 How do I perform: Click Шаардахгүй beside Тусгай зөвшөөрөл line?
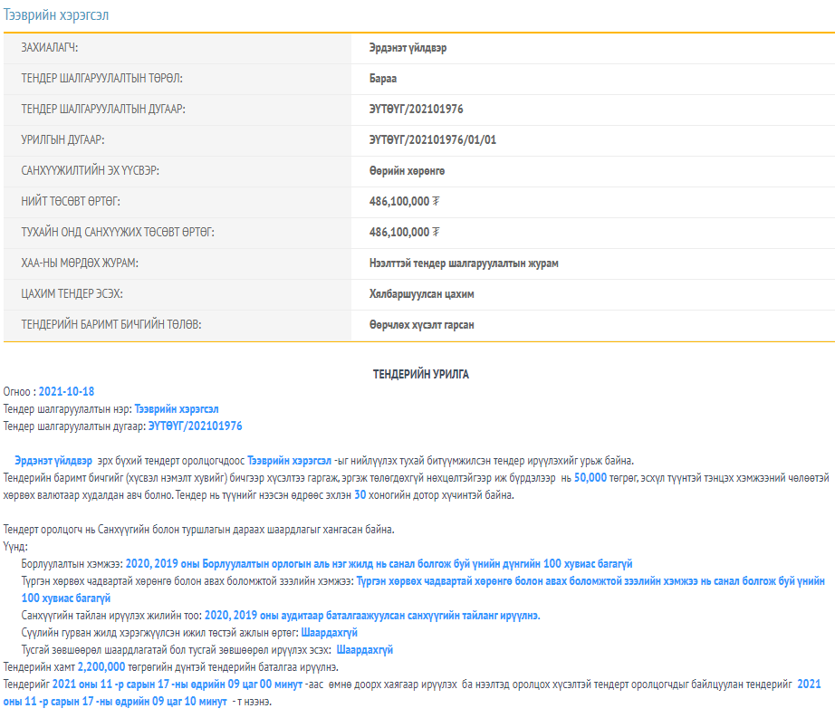[364, 650]
